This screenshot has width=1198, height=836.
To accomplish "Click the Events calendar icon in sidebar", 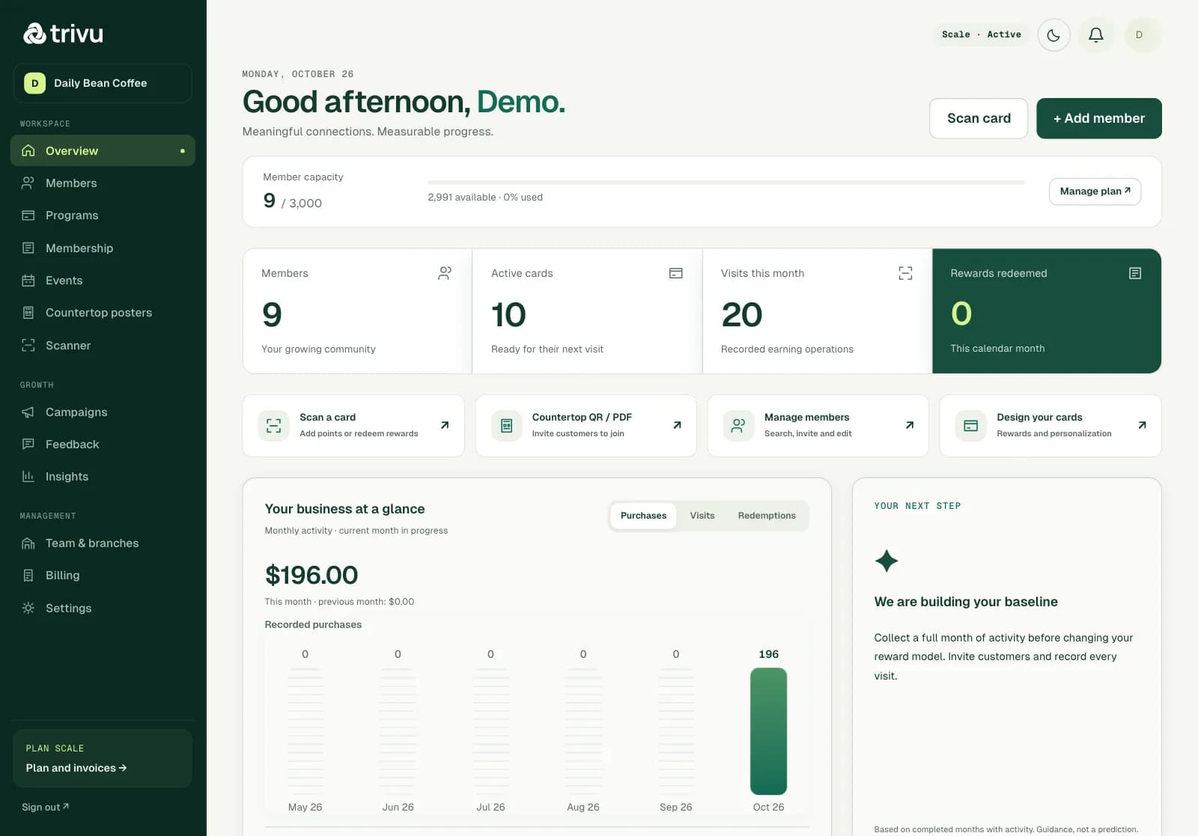I will pos(28,281).
